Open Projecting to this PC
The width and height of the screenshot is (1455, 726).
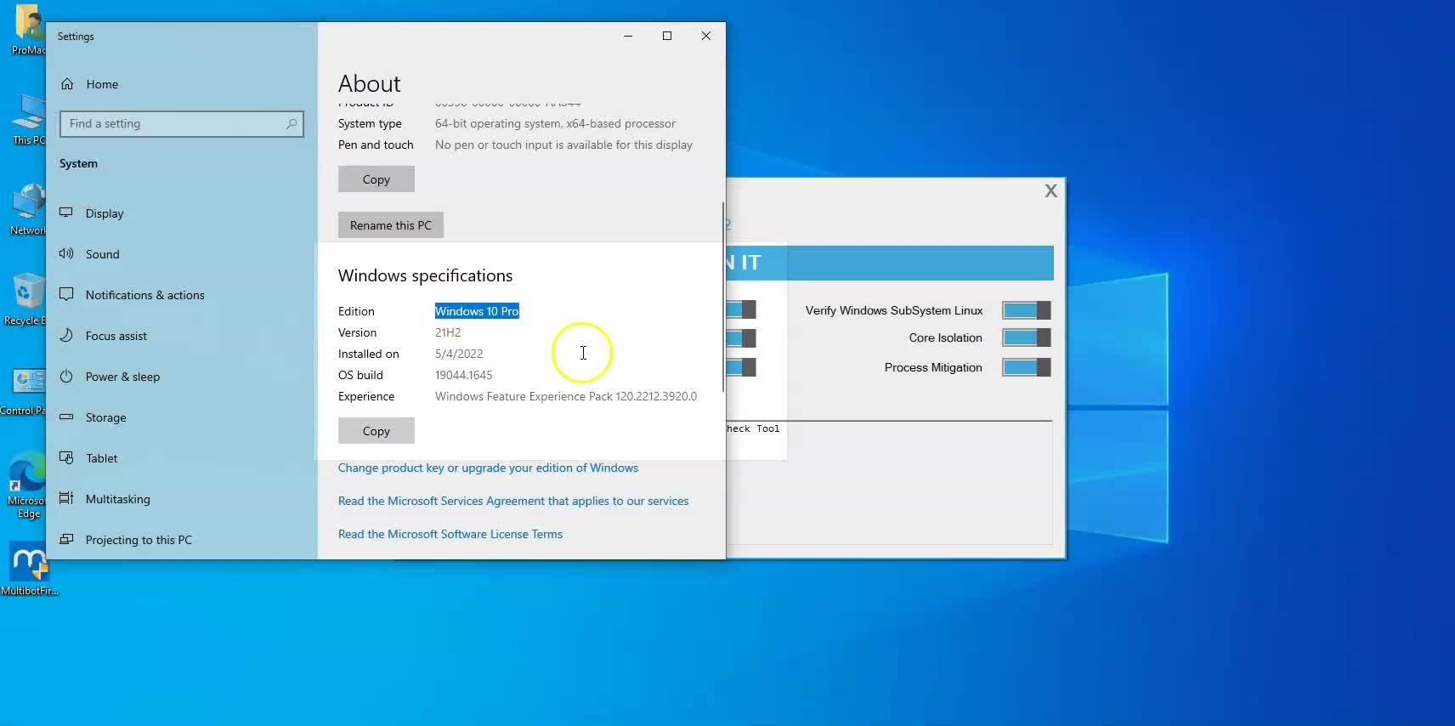click(x=139, y=540)
